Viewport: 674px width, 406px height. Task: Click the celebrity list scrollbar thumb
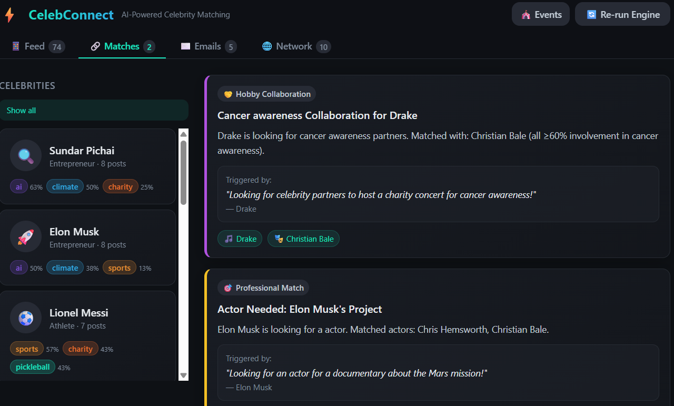coord(183,172)
